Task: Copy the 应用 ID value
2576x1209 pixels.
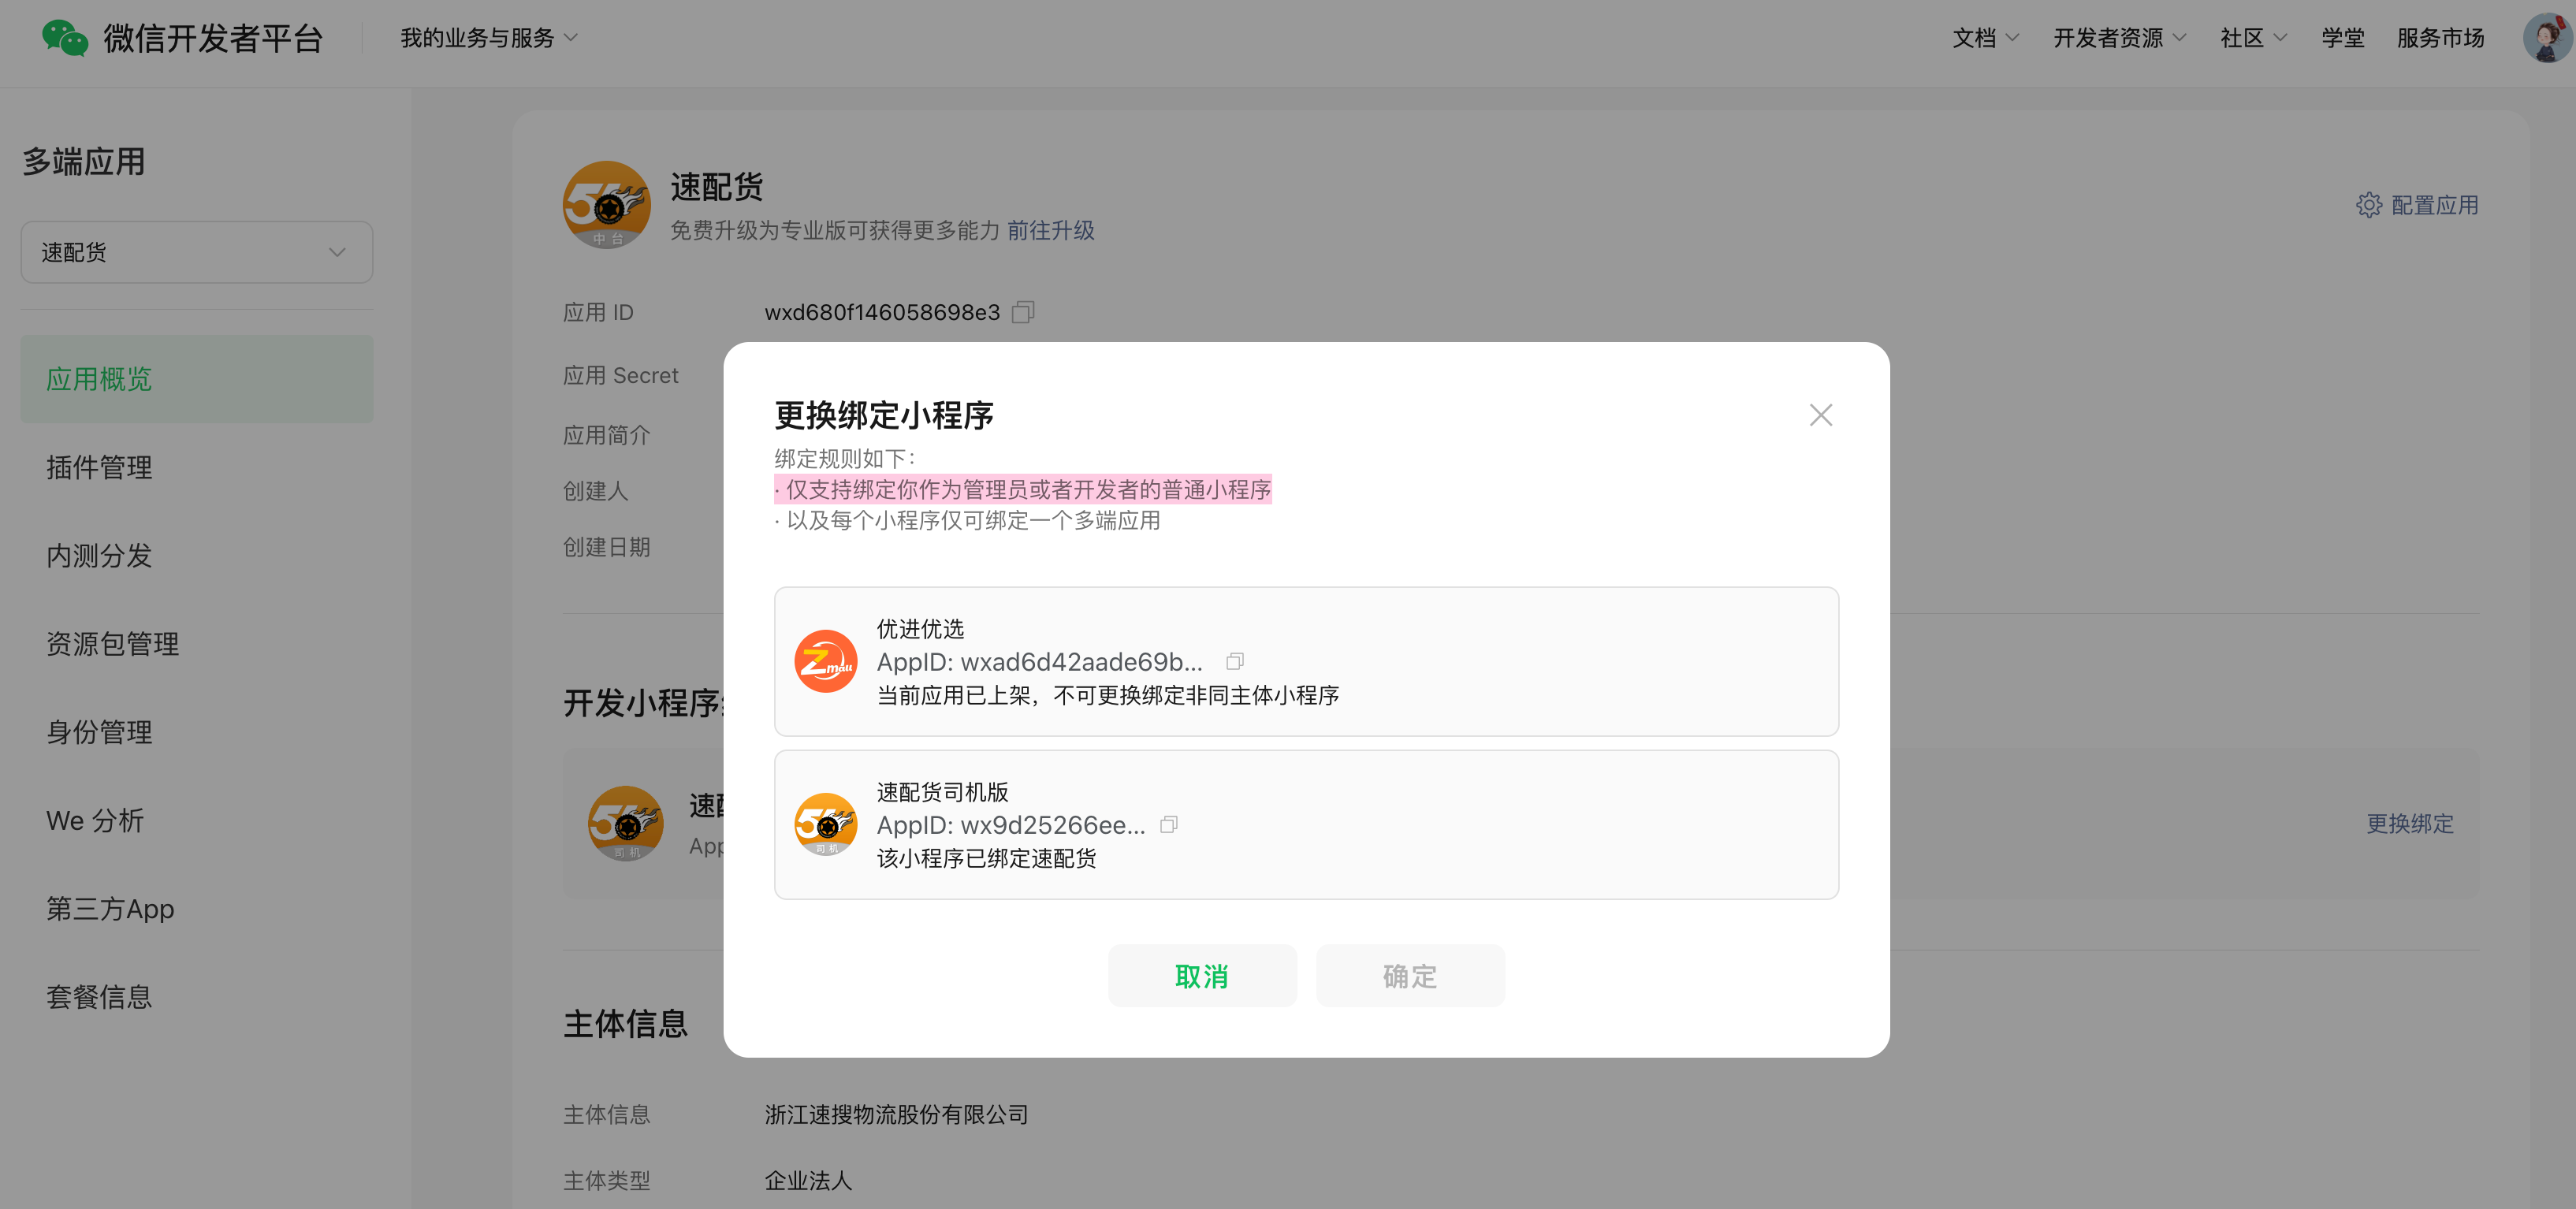Action: click(1023, 312)
